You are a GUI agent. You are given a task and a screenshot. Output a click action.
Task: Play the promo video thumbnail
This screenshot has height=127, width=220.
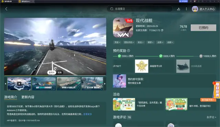coord(19,84)
